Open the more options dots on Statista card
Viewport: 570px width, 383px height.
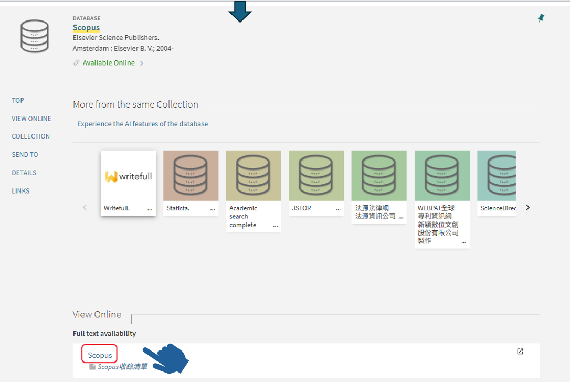213,209
